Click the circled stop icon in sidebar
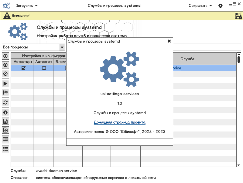This screenshot has width=243, height=183. (5, 65)
